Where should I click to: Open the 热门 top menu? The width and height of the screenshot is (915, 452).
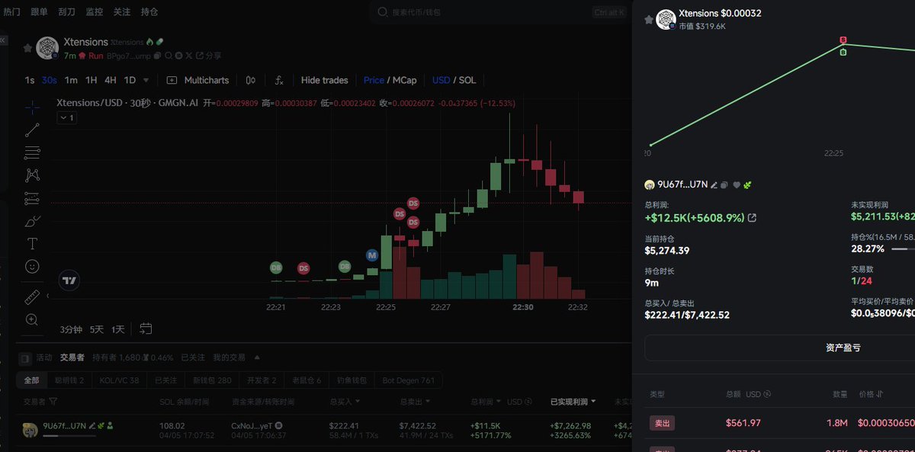point(12,12)
